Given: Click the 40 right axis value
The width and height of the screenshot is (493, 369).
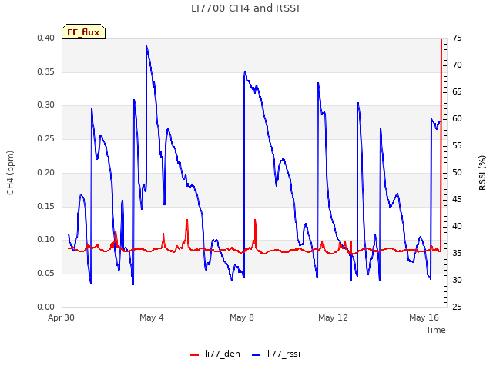Looking at the screenshot, I should (x=457, y=226).
